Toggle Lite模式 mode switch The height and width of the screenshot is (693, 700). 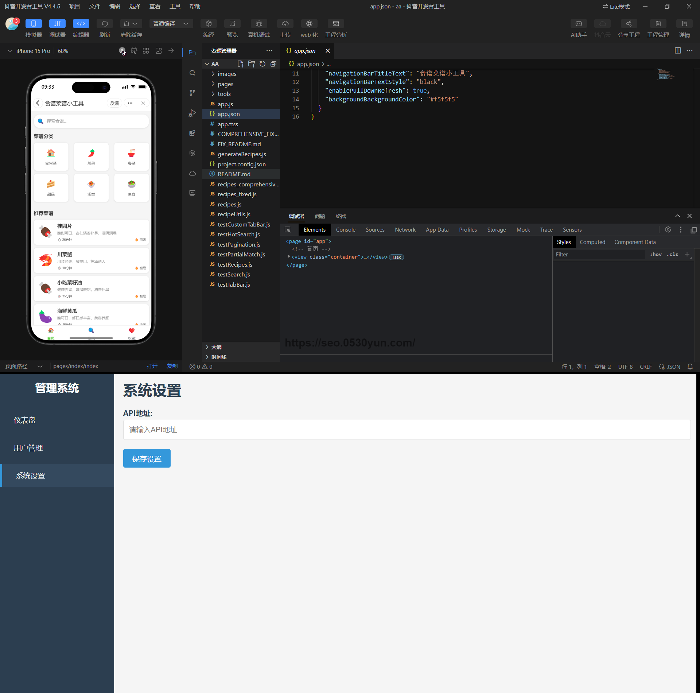click(x=616, y=7)
